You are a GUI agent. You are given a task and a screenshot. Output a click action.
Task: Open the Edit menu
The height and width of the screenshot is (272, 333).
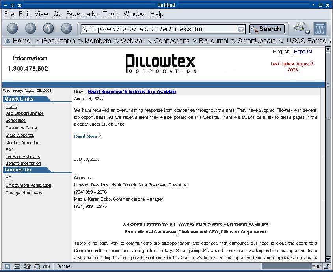24,14
